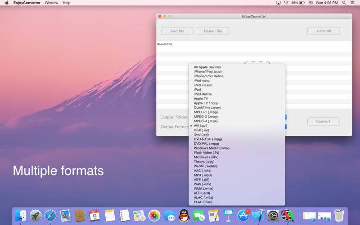The width and height of the screenshot is (360, 225).
Task: Click the Add file button
Action: point(177,31)
